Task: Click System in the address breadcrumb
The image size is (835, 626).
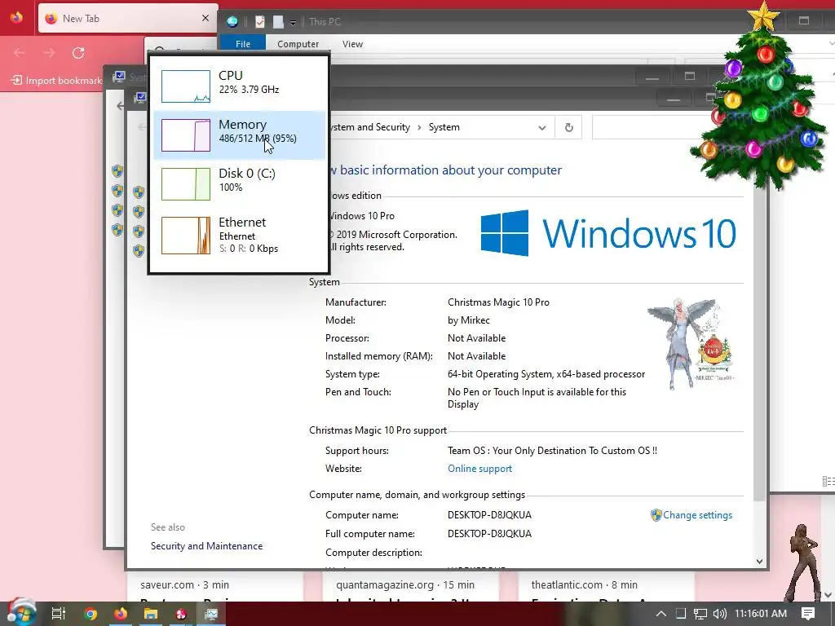Action: pos(444,127)
